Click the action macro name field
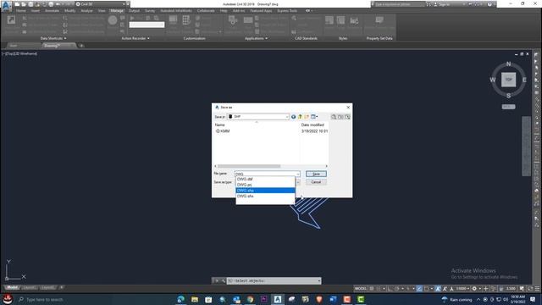Screen dimensions: 542x305 click(147, 25)
